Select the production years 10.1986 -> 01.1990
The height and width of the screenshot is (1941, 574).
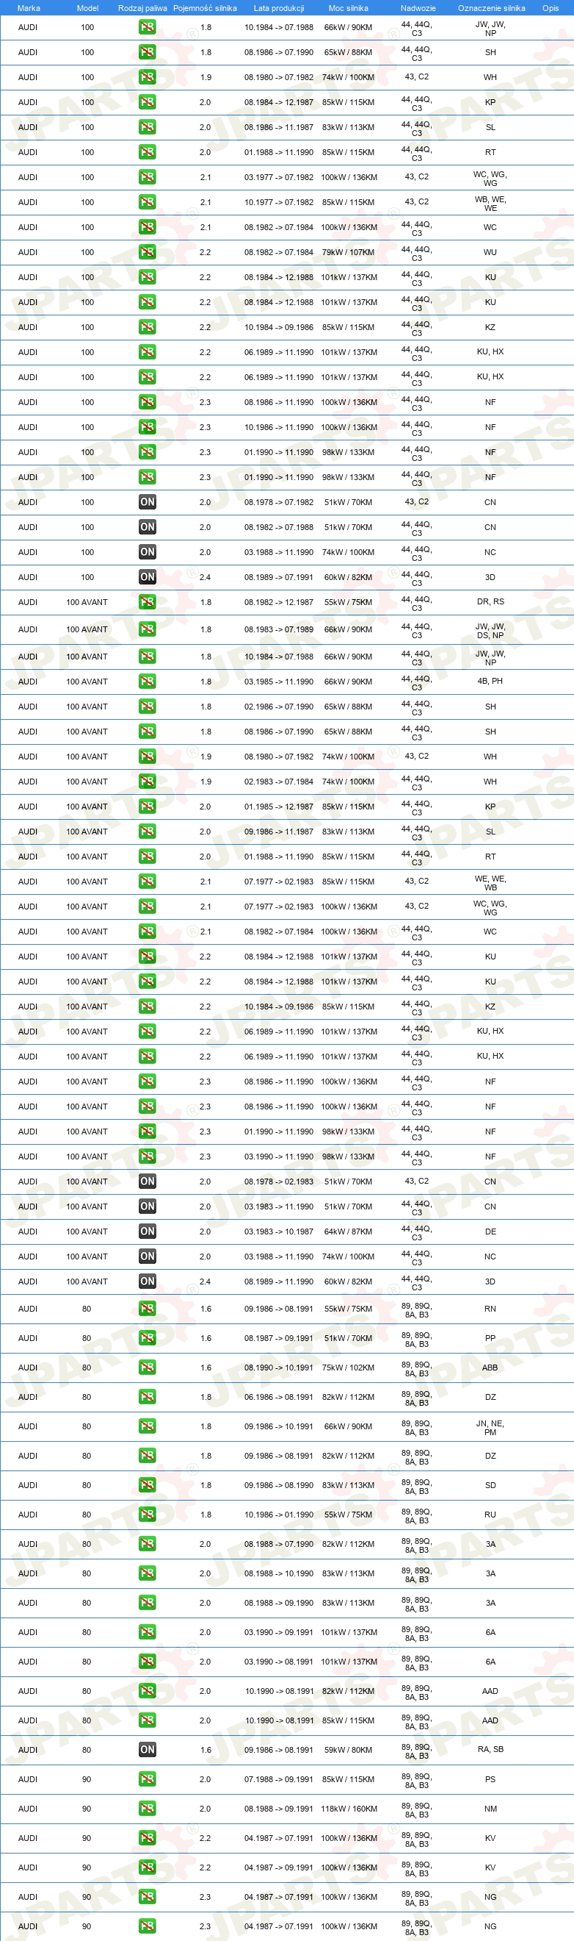(279, 1515)
